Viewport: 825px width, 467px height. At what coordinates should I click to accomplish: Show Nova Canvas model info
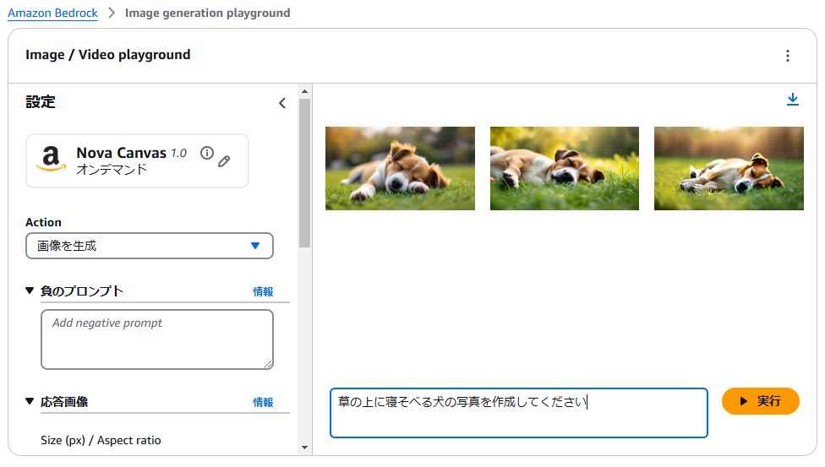tap(207, 153)
